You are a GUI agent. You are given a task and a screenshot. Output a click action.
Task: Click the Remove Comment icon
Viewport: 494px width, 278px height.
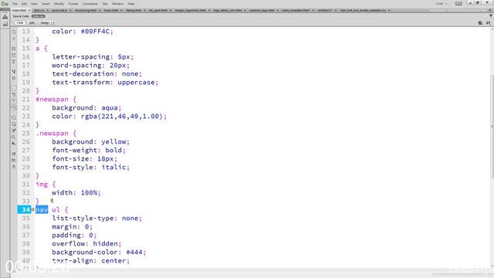pos(14,124)
